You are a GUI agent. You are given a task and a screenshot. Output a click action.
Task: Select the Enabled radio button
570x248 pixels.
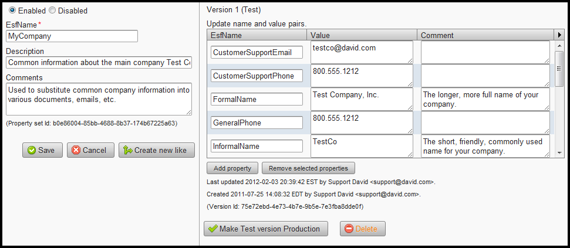point(13,11)
